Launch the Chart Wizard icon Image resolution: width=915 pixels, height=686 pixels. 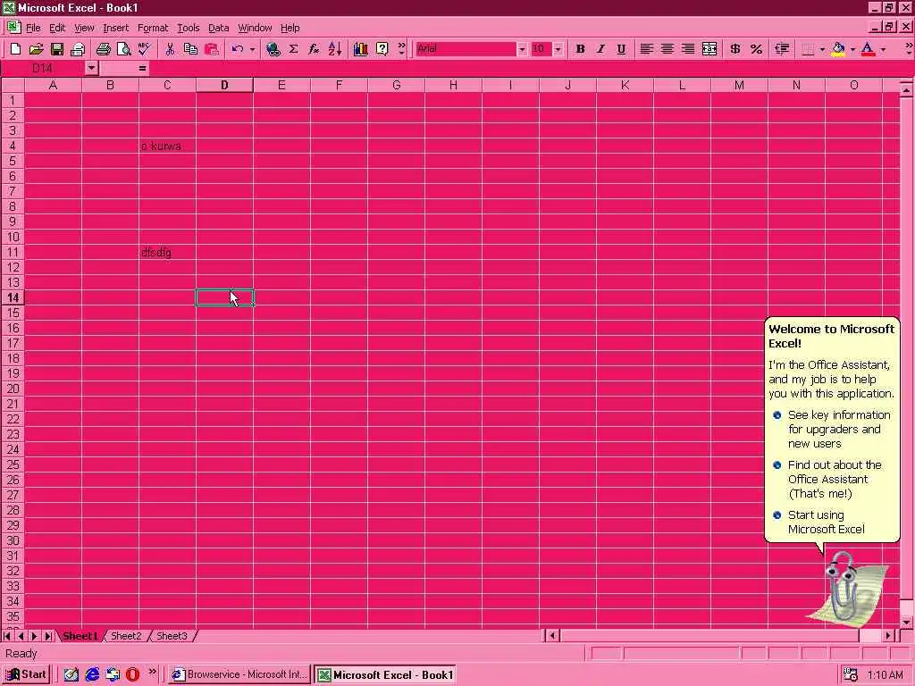(361, 49)
